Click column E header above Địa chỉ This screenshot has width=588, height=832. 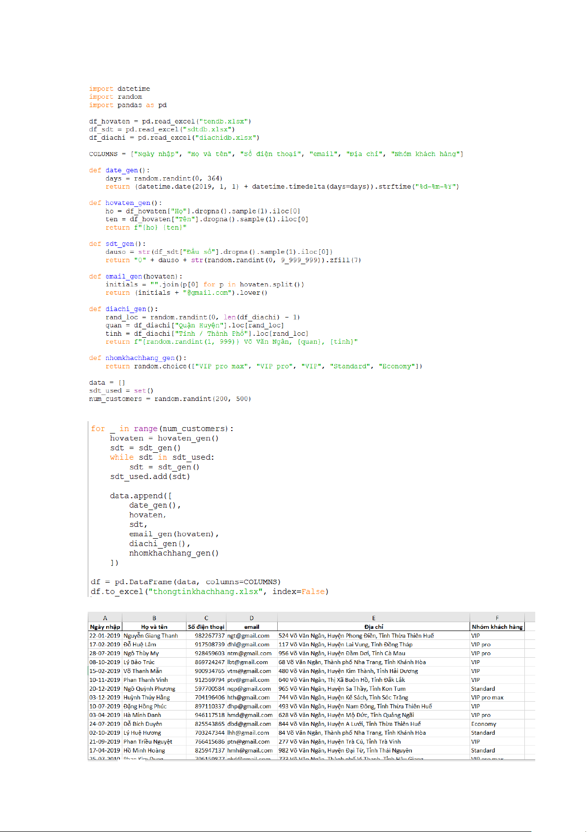tap(373, 618)
